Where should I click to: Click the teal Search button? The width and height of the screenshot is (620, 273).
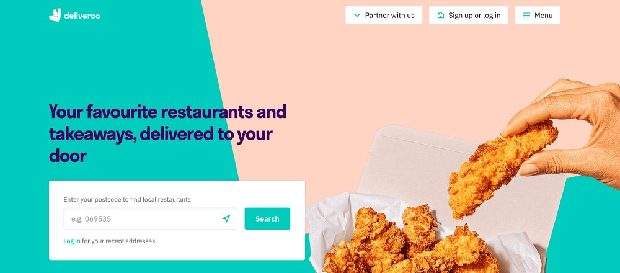(x=267, y=218)
